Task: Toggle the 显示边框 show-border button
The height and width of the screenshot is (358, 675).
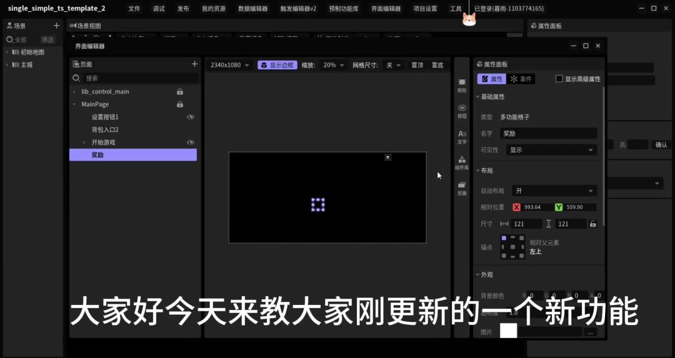Action: (x=277, y=65)
